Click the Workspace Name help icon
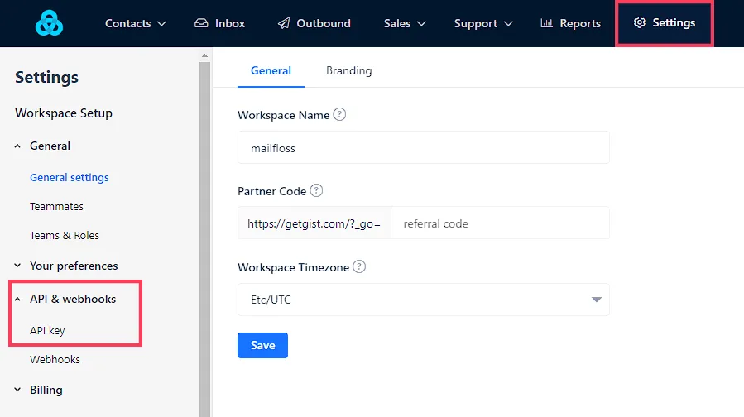Screen dimensions: 744x417 pos(339,114)
